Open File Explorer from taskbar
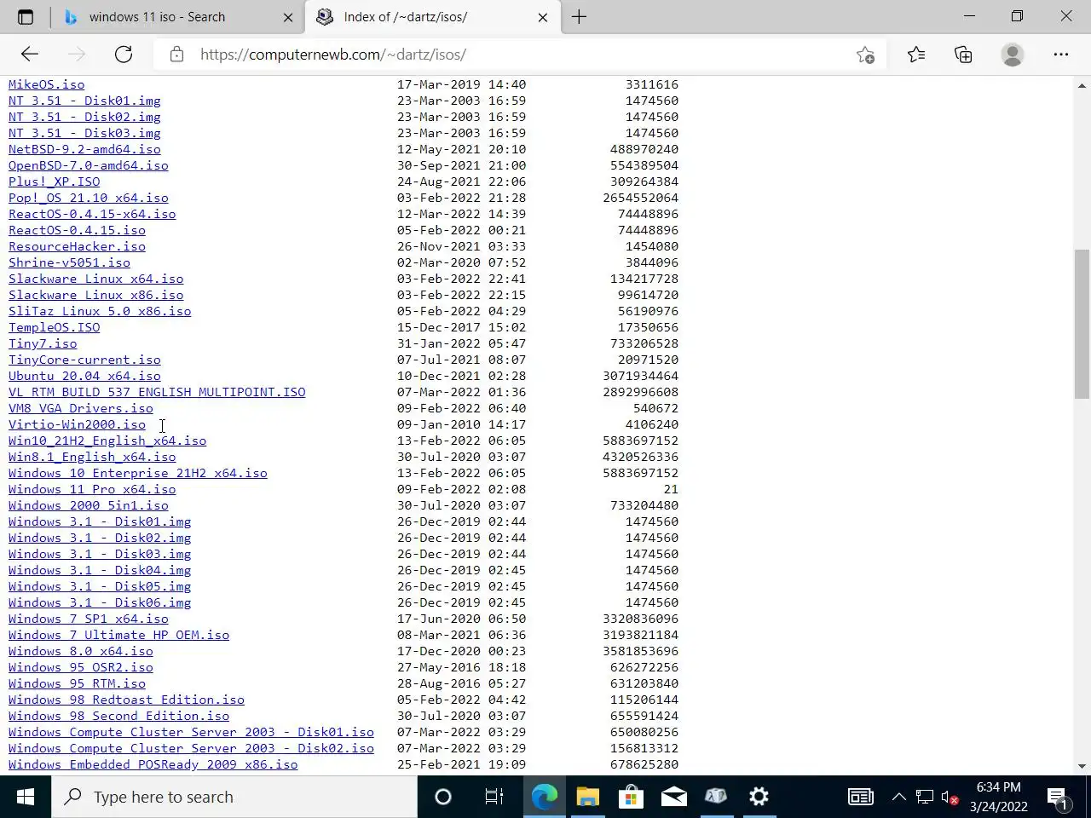 [588, 797]
